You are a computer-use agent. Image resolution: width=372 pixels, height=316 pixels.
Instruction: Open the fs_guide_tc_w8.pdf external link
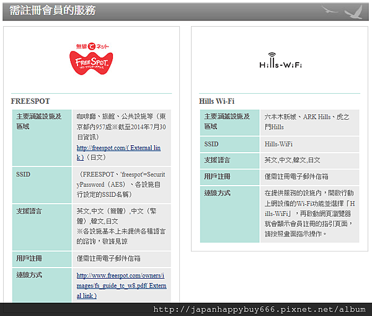coord(122,286)
